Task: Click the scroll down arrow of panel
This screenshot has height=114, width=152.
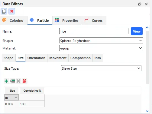Action: 147,111
